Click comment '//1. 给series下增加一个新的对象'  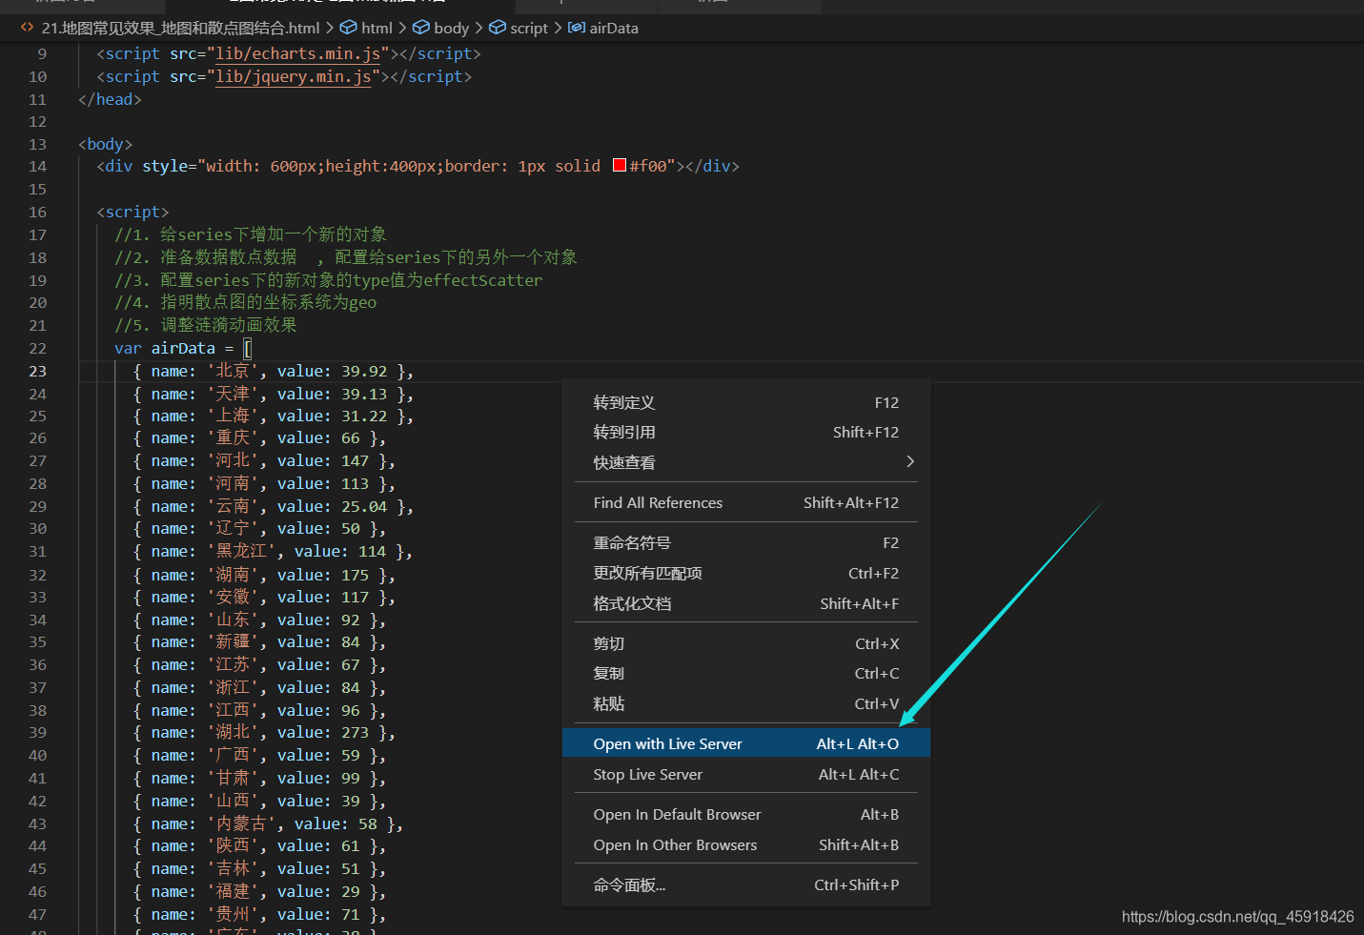tap(251, 234)
